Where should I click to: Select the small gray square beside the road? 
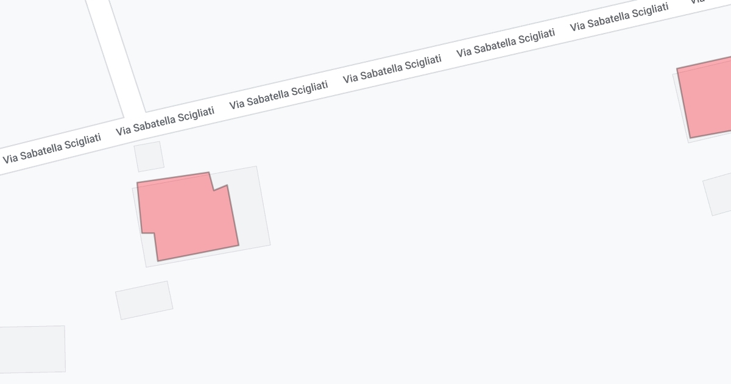pos(149,157)
